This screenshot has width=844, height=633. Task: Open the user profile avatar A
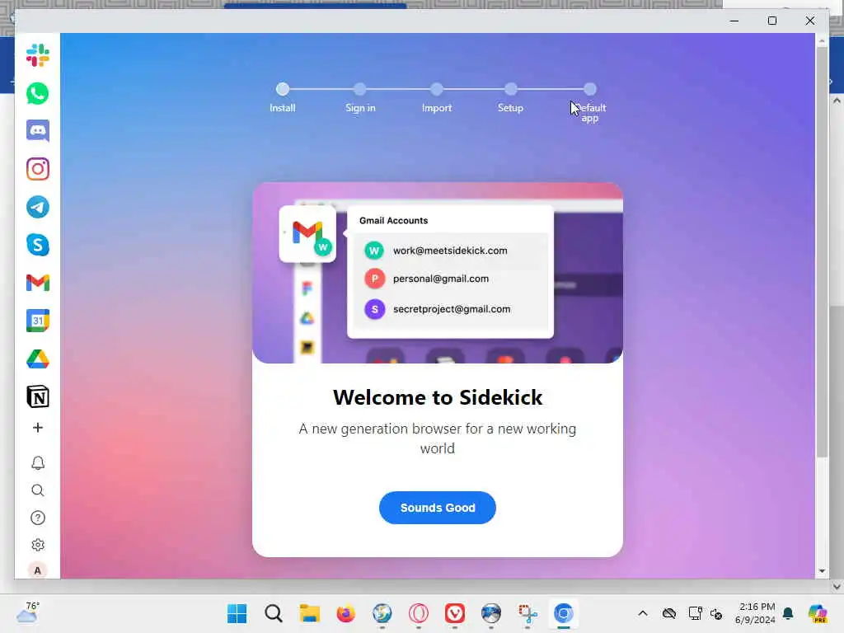coord(38,570)
